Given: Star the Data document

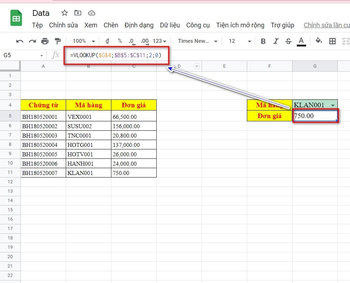Looking at the screenshot, I should 65,13.
